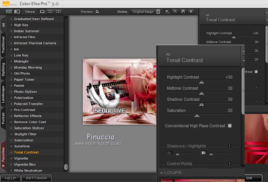Image resolution: width=268 pixels, height=182 pixels.
Task: Select the side-by-side preview view
Action: pyautogui.click(x=58, y=11)
